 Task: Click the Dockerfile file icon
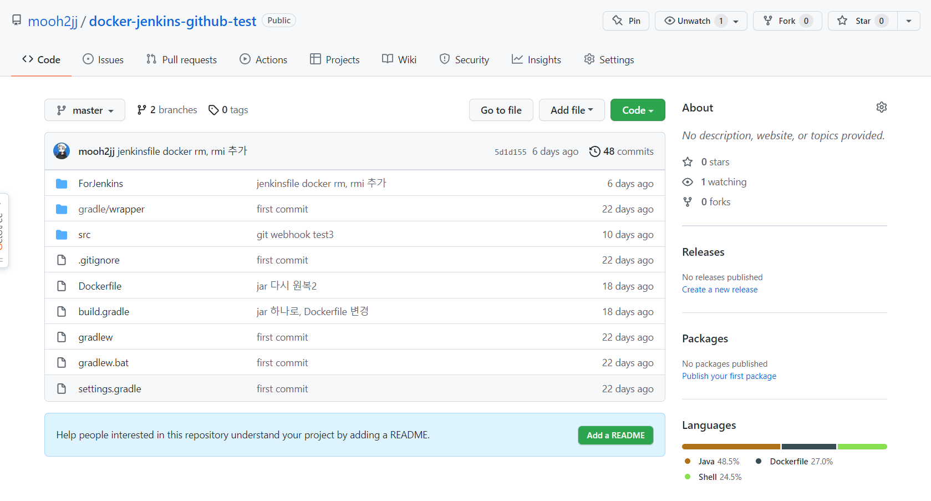coord(62,286)
